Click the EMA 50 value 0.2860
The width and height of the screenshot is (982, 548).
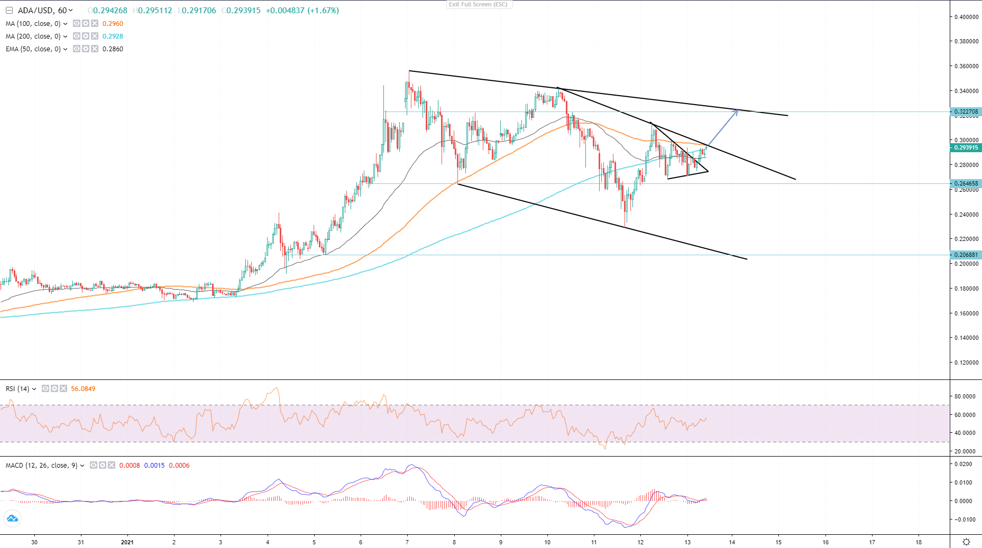113,49
